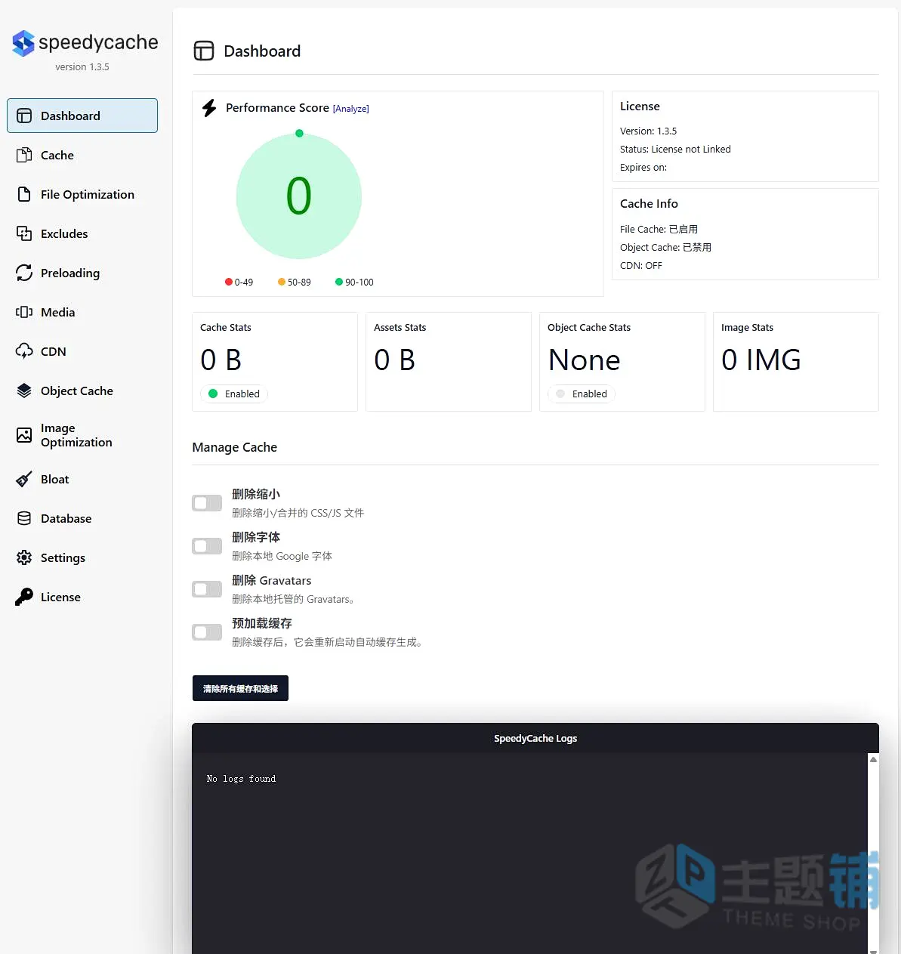Click the 清除所有缓存和选择 button
This screenshot has height=954, width=901.
pyautogui.click(x=240, y=688)
